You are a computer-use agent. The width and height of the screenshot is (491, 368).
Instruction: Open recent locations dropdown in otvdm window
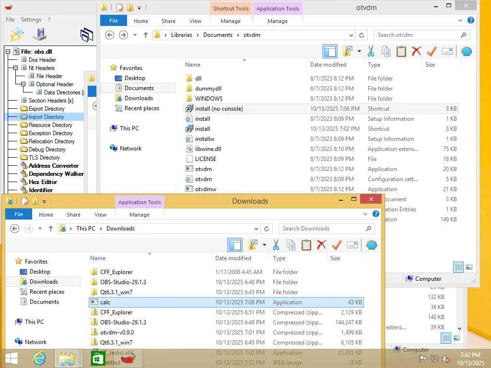pos(135,35)
